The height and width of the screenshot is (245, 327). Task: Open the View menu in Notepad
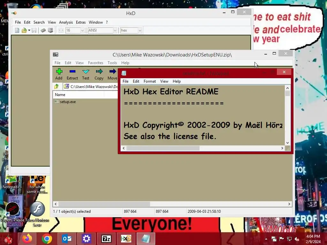[x=164, y=81]
